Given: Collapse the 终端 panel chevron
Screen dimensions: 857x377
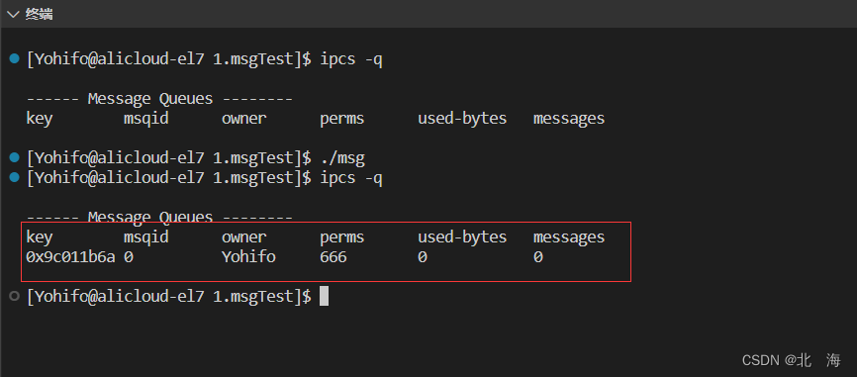Looking at the screenshot, I should point(13,14).
